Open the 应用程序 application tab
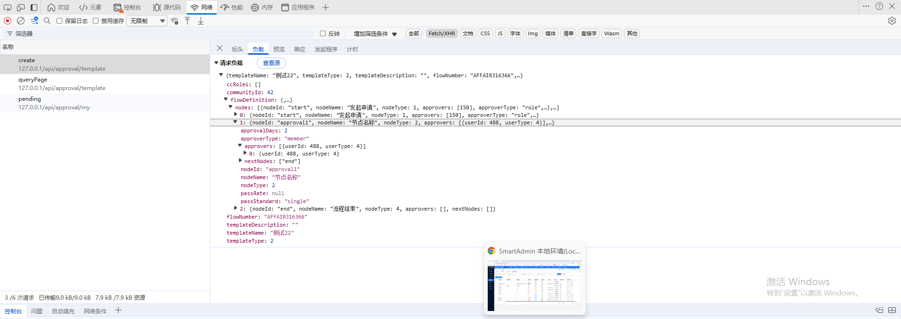The height and width of the screenshot is (319, 901). 298,8
